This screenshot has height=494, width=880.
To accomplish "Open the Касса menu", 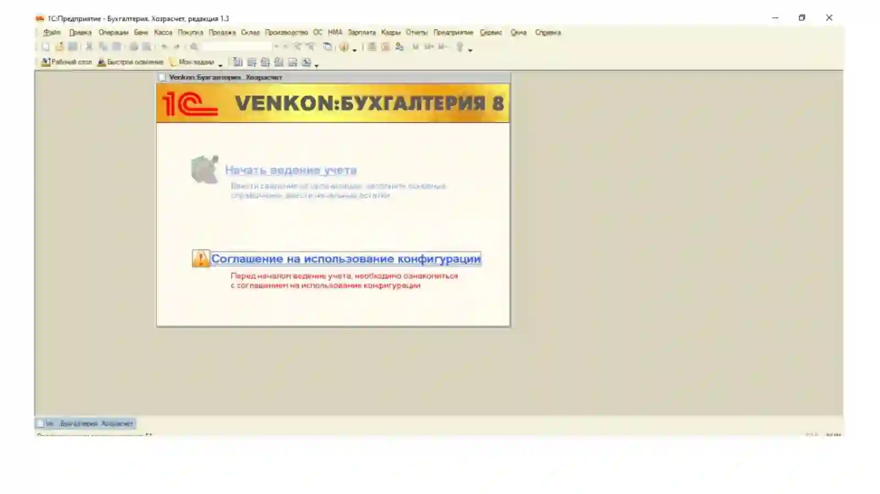I will [163, 32].
